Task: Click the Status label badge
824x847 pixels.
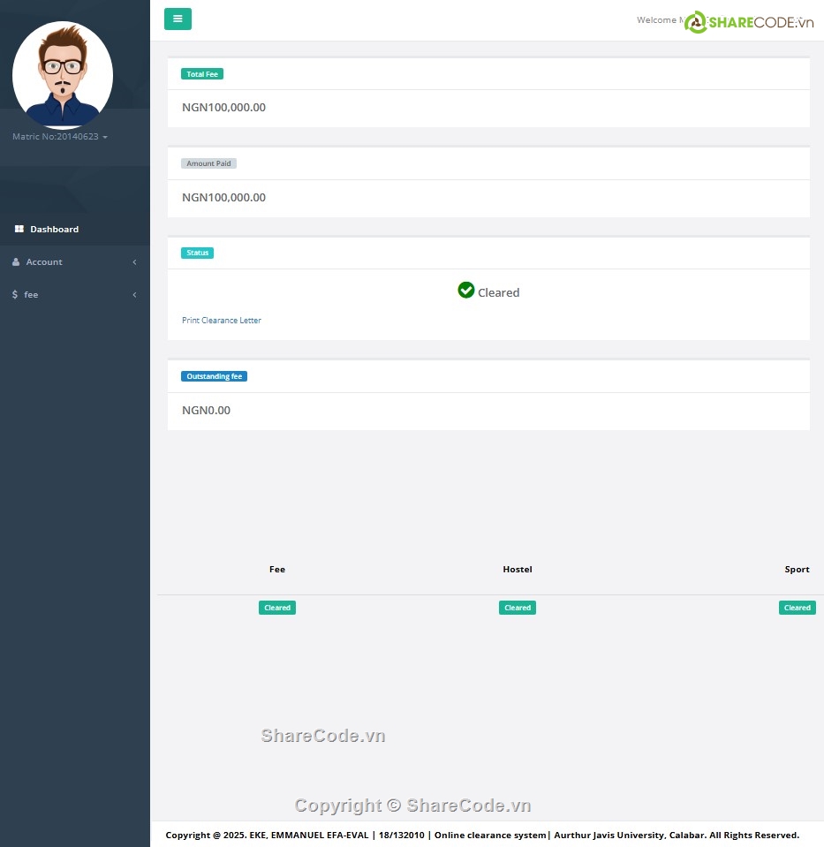Action: 197,253
